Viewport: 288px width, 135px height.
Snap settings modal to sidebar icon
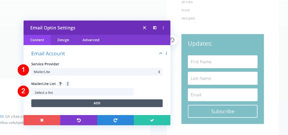(x=155, y=28)
